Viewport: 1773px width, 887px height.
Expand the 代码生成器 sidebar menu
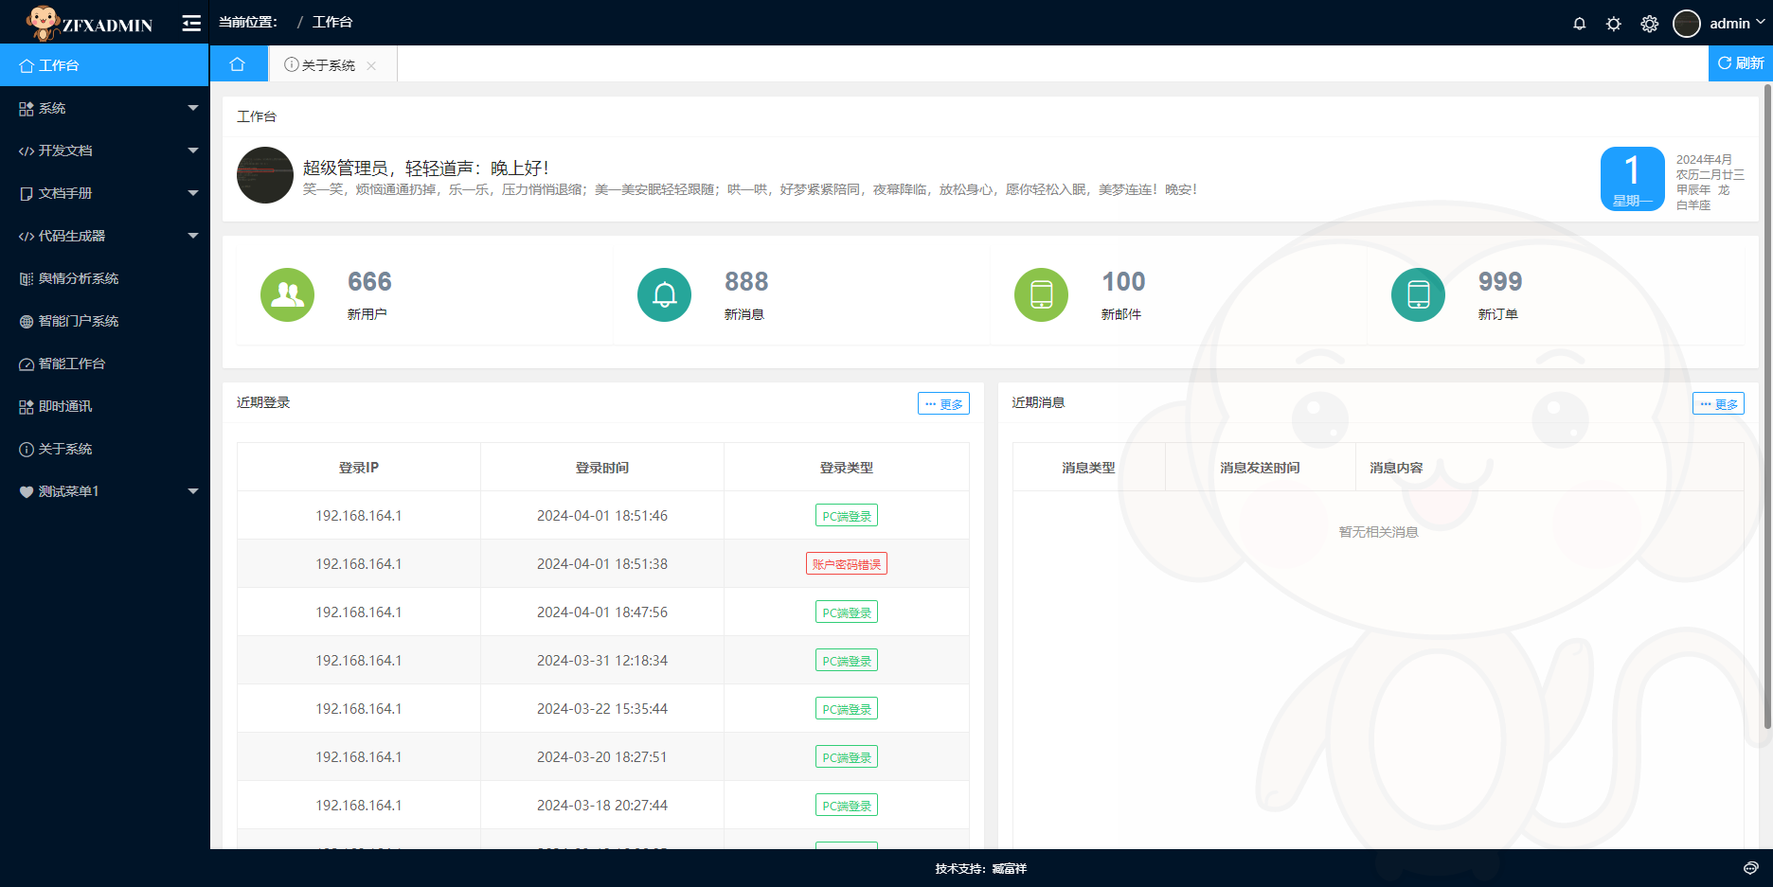click(x=104, y=236)
